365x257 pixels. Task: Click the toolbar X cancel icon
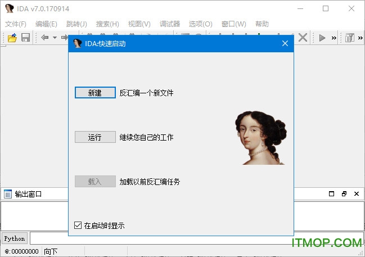303,38
